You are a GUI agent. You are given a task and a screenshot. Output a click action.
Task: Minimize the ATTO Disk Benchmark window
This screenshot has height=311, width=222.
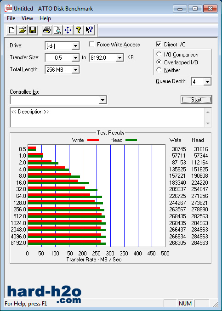click(x=180, y=9)
